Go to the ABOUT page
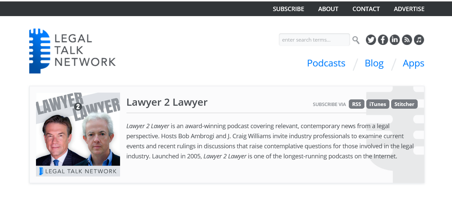Viewport: 452px width, 206px height. pos(328,9)
